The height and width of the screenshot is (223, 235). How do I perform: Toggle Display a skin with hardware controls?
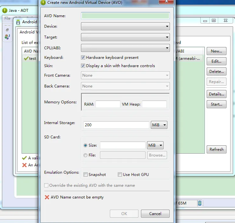point(83,66)
